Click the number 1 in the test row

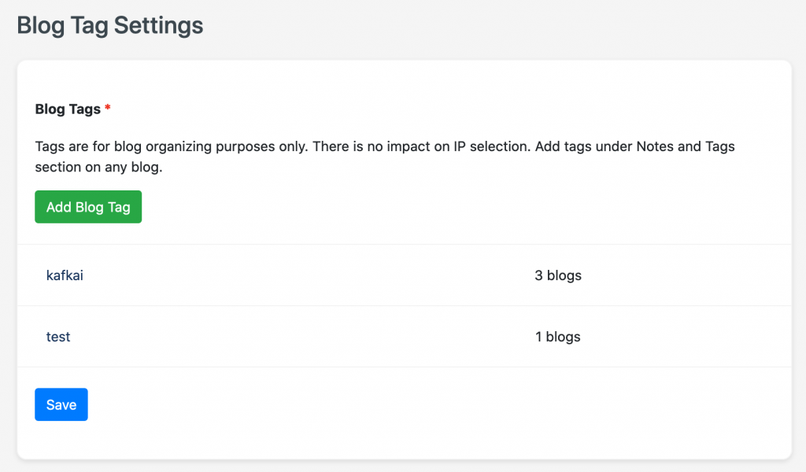pyautogui.click(x=538, y=337)
